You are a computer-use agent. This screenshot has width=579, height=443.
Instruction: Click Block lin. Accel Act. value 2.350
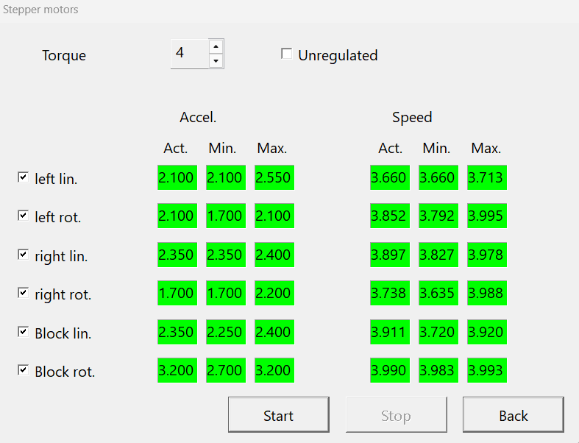(x=177, y=332)
